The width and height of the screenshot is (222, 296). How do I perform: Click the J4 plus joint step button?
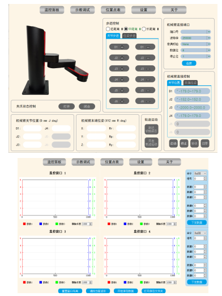[119, 80]
